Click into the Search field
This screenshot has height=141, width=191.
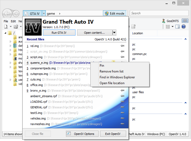point(159,13)
